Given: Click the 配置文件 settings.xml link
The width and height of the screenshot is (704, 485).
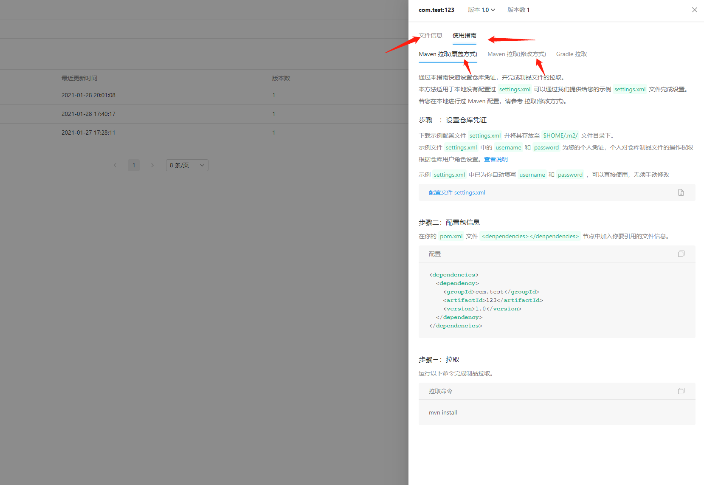Looking at the screenshot, I should click(x=456, y=192).
